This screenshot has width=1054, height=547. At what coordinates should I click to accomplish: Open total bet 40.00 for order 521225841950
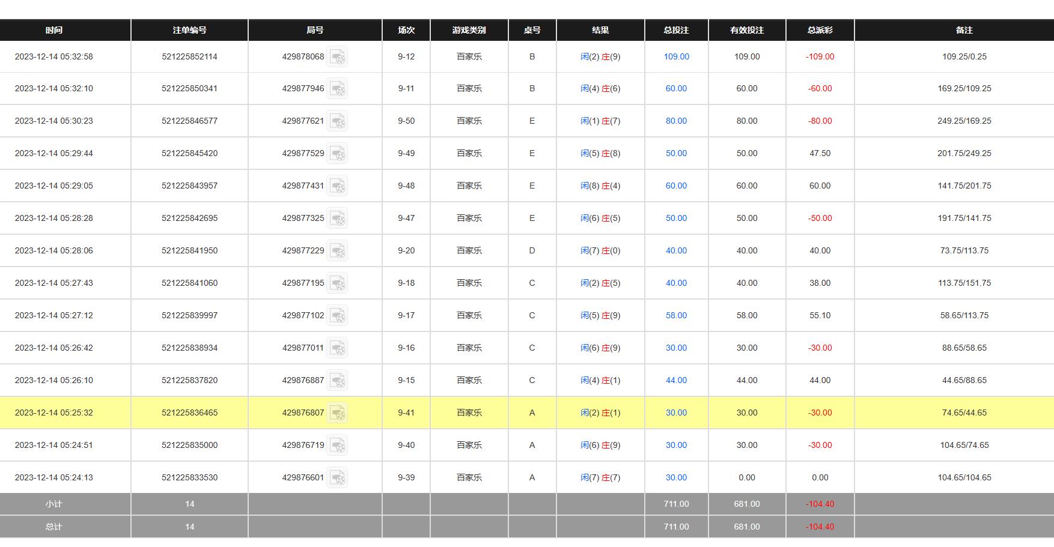[676, 250]
